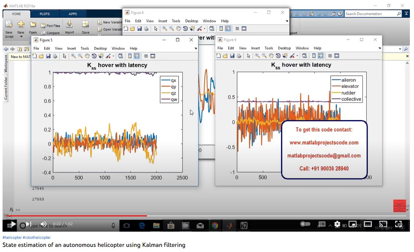Toggle Zoom In tool in Figure 5

pyautogui.click(x=74, y=56)
